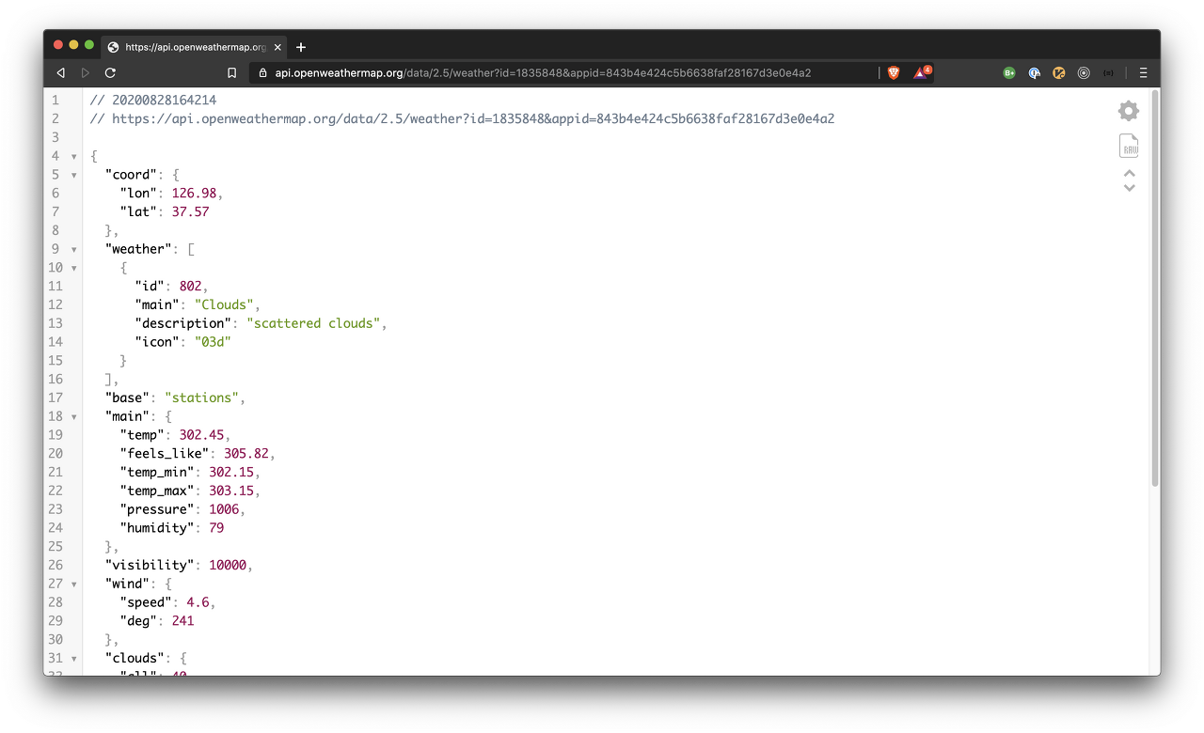
Task: Click the globe favicon on the tab
Action: pyautogui.click(x=114, y=47)
